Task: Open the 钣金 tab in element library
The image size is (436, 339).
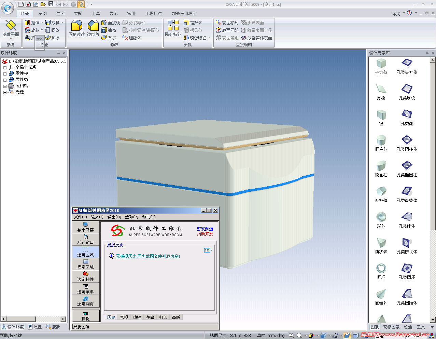Action: point(408,327)
